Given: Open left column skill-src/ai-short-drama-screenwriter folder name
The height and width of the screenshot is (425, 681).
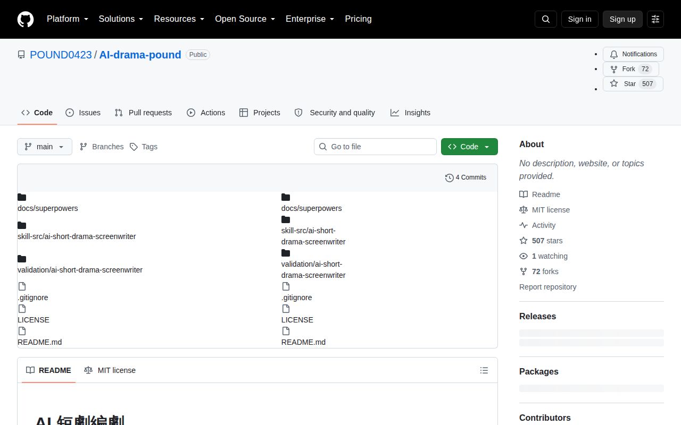Looking at the screenshot, I should (77, 236).
